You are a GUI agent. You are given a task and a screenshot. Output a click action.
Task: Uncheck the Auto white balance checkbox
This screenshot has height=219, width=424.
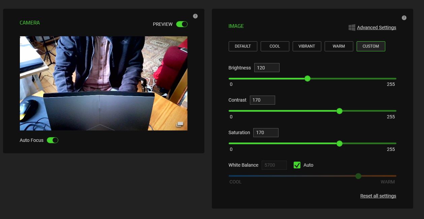point(297,165)
